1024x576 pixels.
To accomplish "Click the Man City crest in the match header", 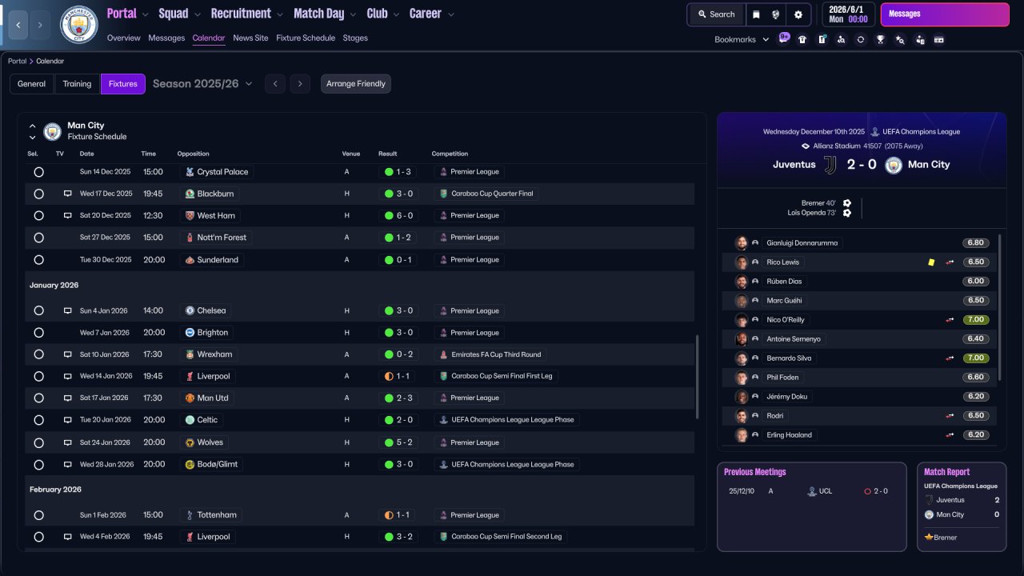I will 894,165.
